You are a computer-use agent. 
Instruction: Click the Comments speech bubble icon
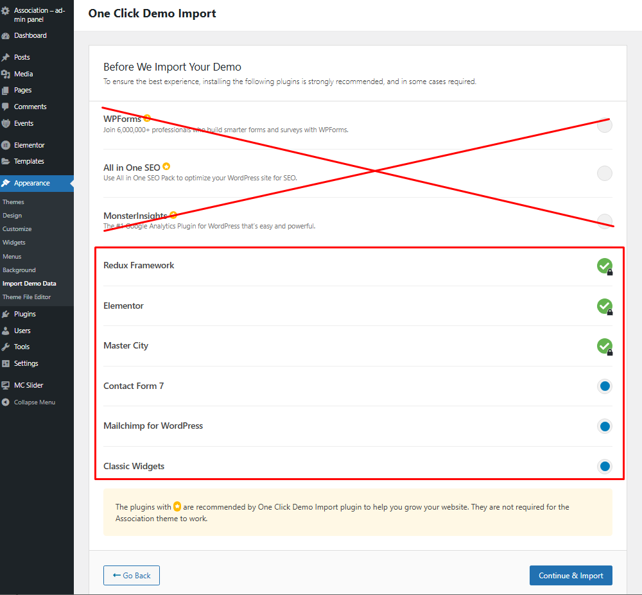click(x=6, y=107)
